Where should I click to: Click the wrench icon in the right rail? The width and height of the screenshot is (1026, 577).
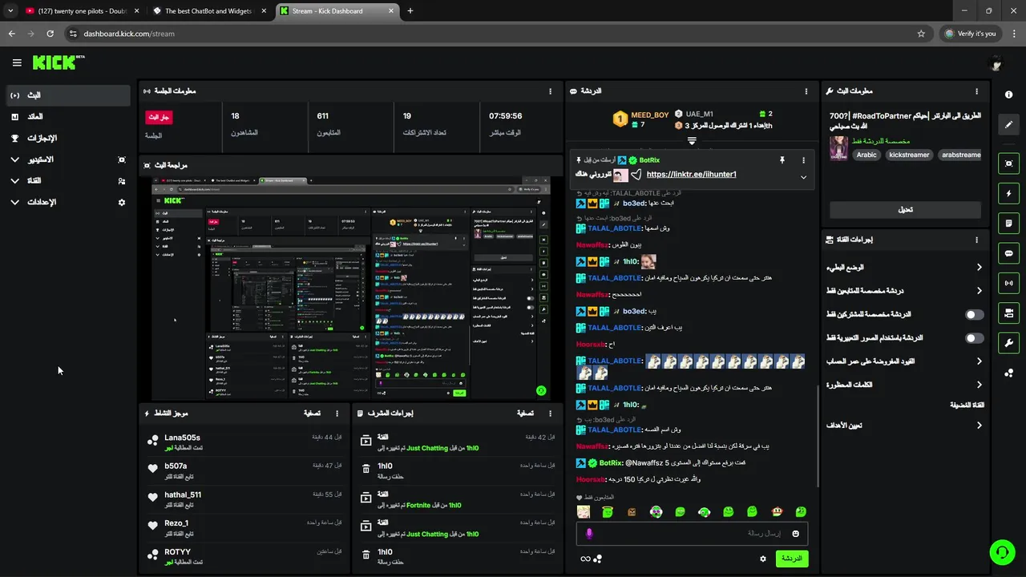coord(1008,343)
